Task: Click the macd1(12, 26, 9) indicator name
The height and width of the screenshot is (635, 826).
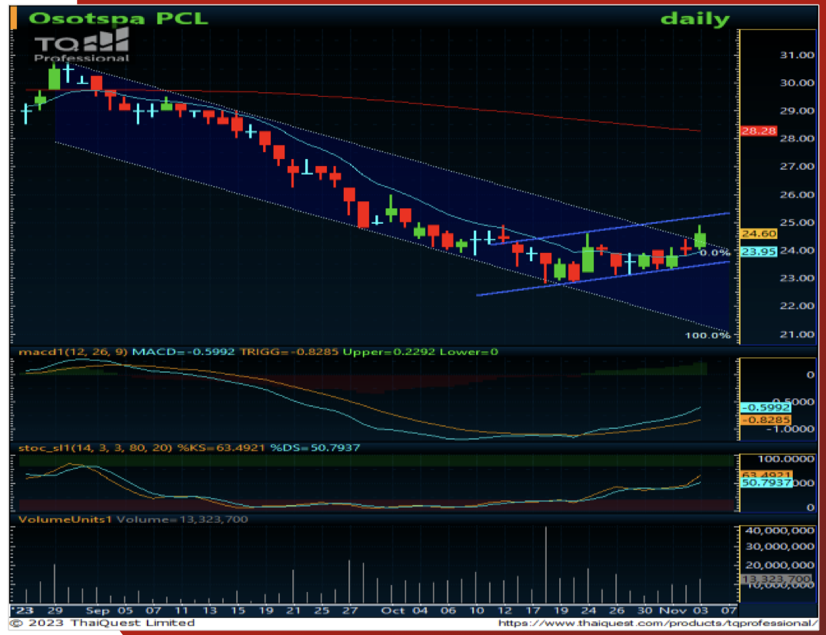Action: click(x=73, y=352)
